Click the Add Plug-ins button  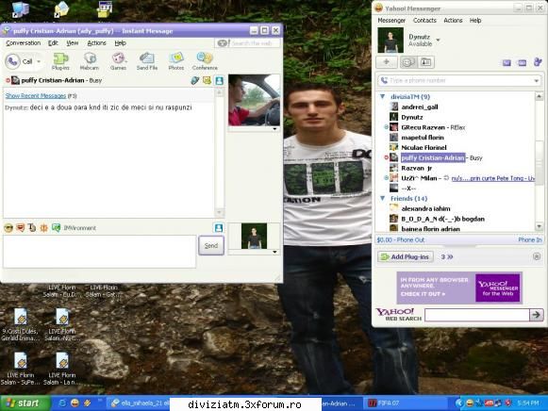tap(406, 256)
